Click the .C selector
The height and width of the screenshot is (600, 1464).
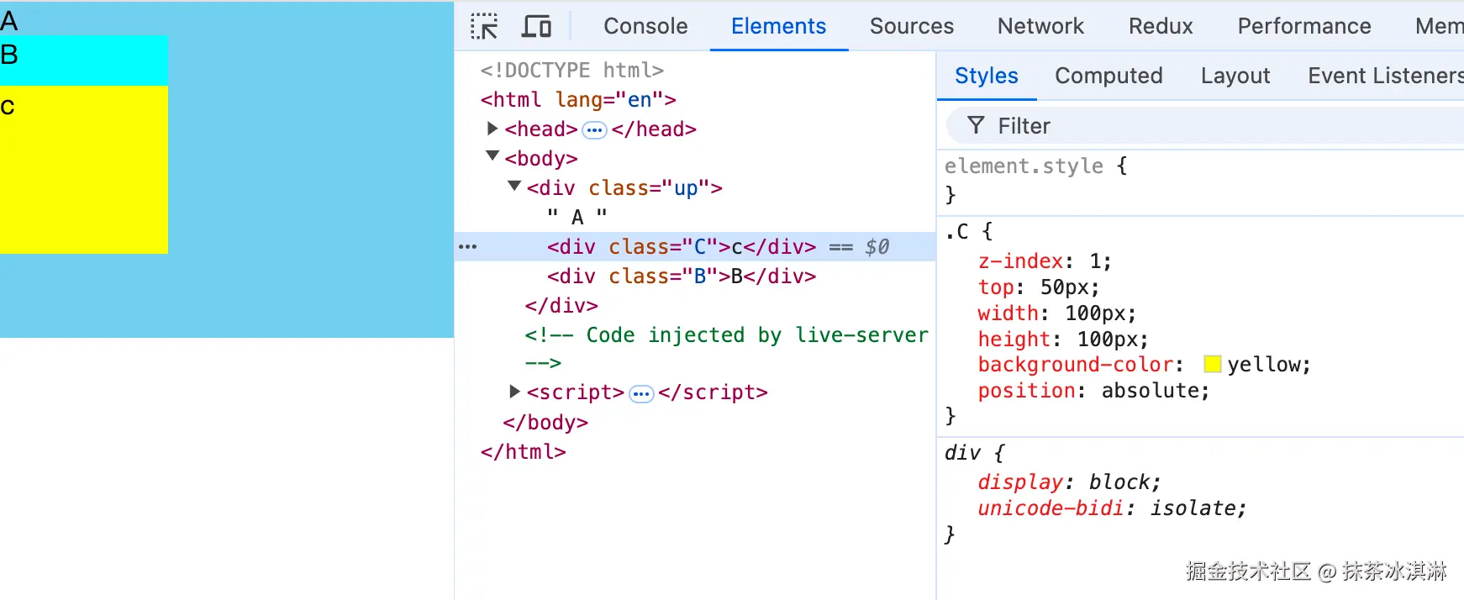[956, 231]
